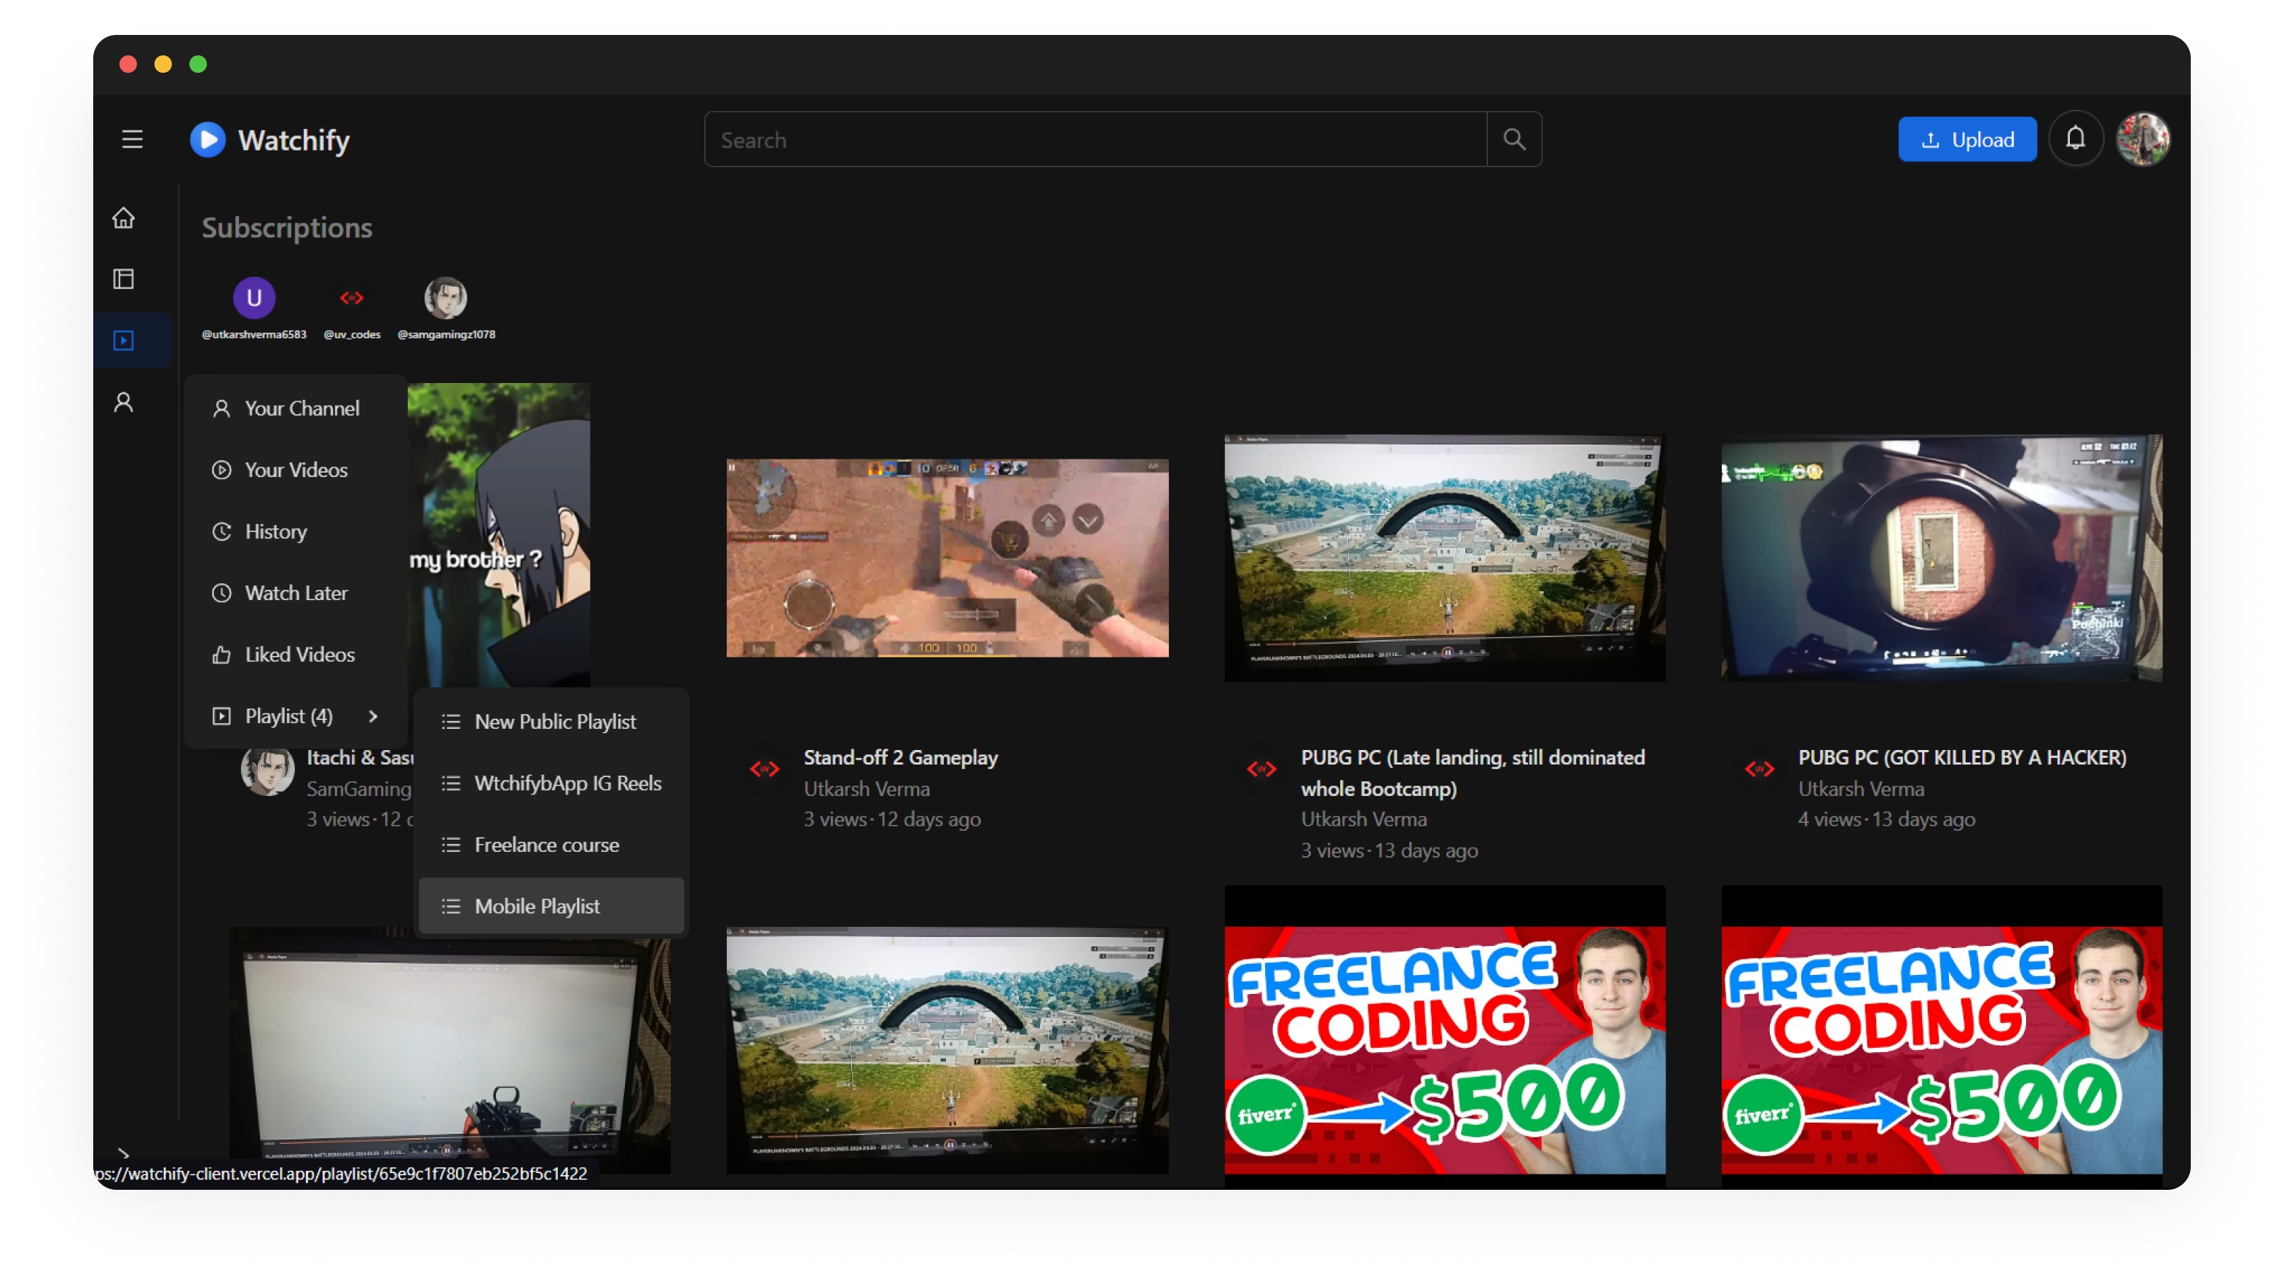This screenshot has height=1283, width=2284.
Task: Open PUBG GOT KILLED BY A HACKER thumbnail
Action: [1942, 558]
